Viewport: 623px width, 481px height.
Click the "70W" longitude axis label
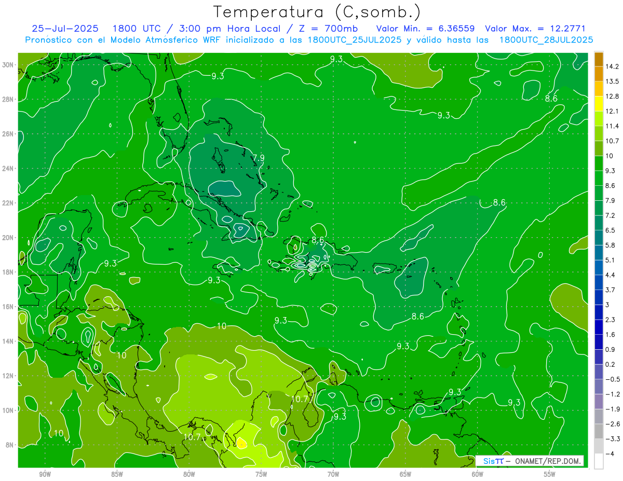(x=333, y=474)
